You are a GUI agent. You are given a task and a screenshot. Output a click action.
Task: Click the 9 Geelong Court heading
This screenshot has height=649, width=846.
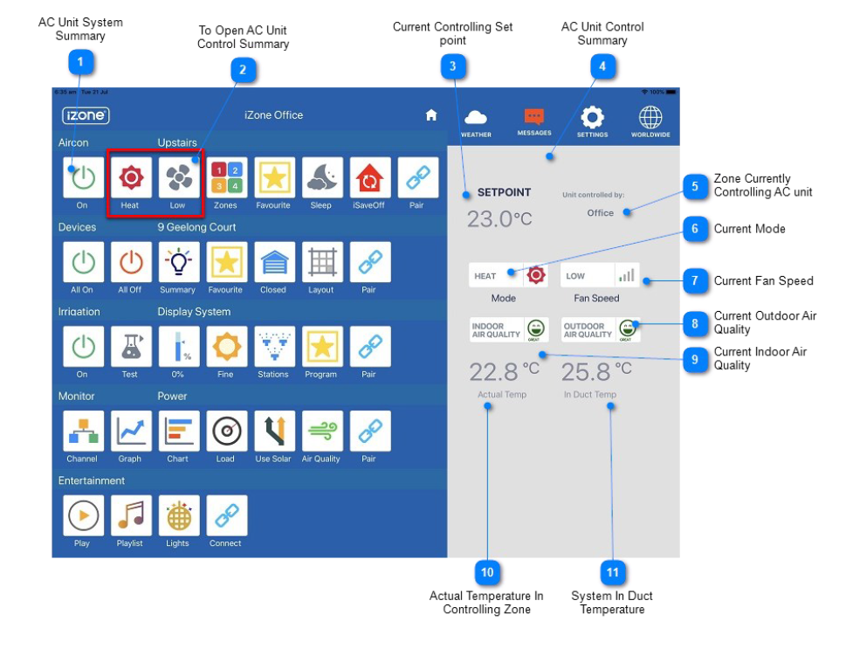click(196, 227)
